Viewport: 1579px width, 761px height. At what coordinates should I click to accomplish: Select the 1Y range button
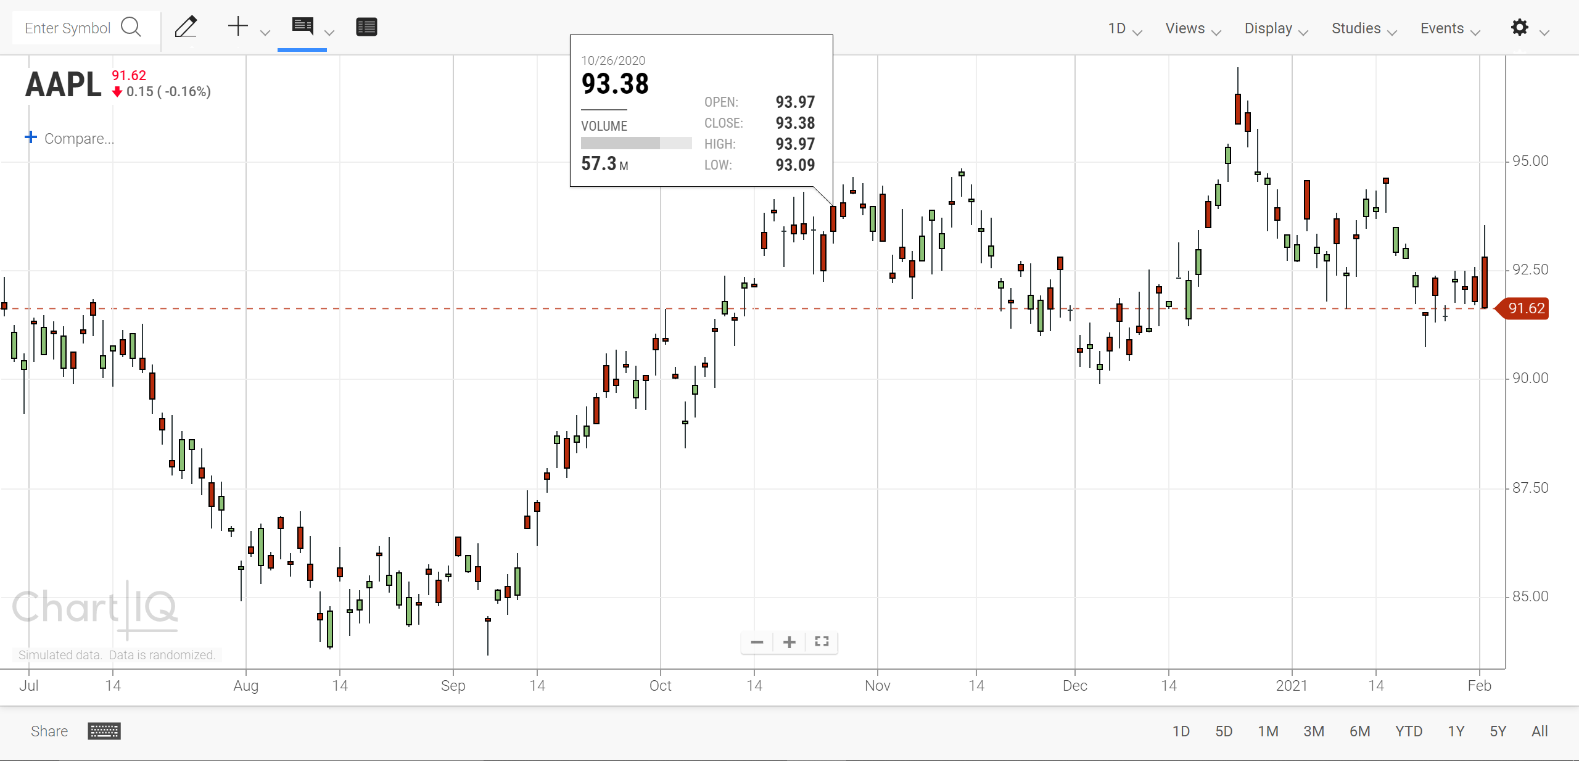point(1456,731)
